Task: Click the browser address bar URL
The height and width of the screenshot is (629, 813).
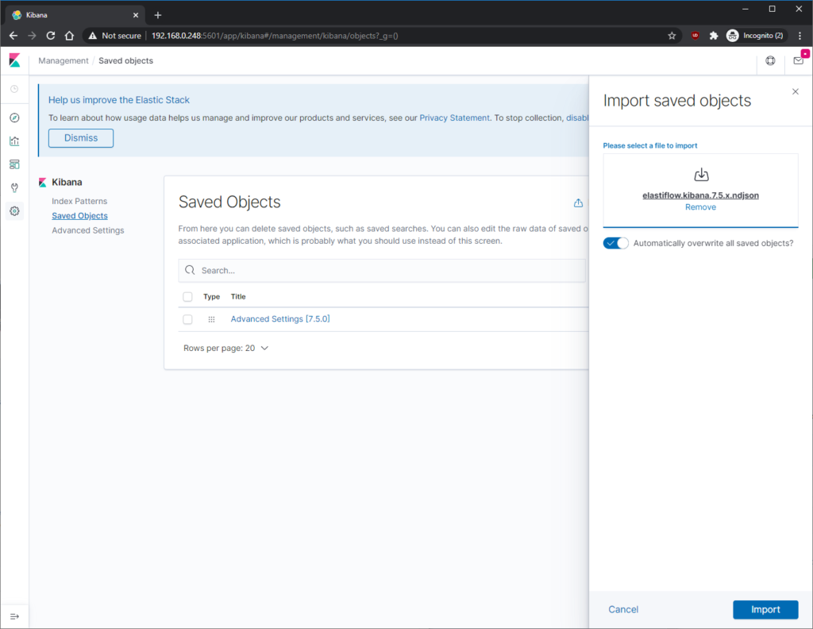Action: coord(275,36)
